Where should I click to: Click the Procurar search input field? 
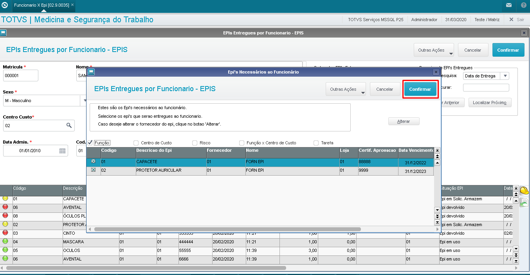coord(486,88)
